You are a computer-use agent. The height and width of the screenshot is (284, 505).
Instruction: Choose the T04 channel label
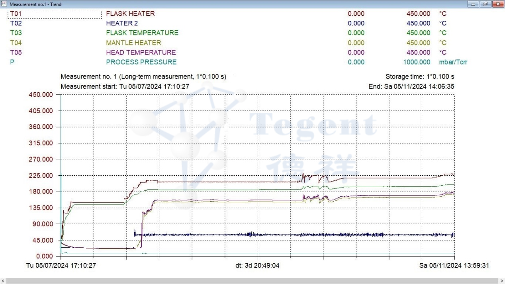pyautogui.click(x=16, y=43)
